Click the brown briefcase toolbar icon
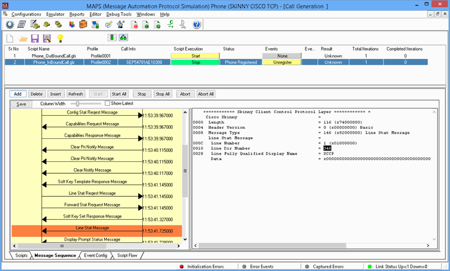 [x=83, y=24]
